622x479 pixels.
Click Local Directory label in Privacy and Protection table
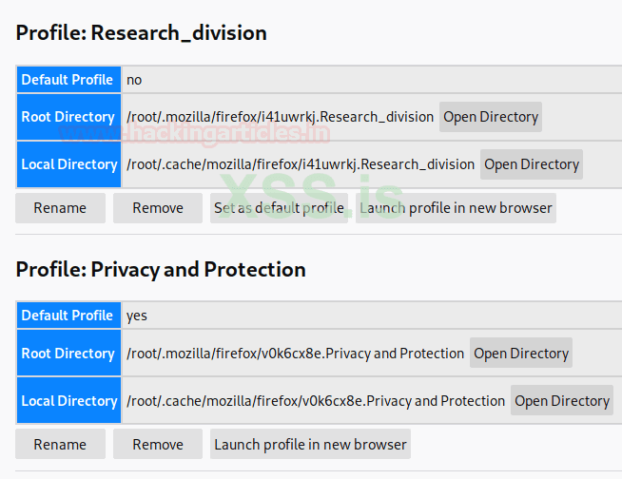tap(68, 400)
